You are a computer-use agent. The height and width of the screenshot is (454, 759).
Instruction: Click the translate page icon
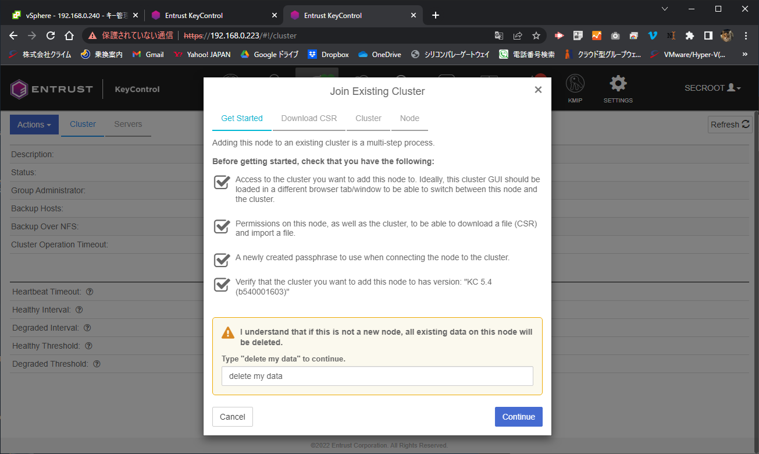tap(499, 36)
